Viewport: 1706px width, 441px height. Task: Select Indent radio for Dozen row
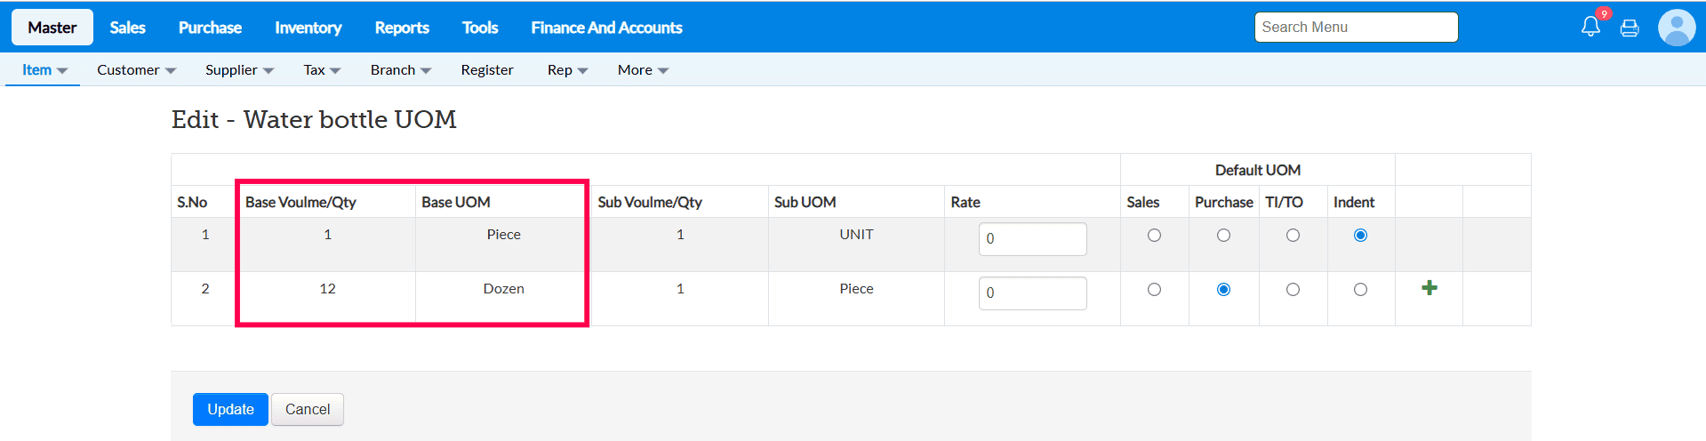(x=1360, y=290)
